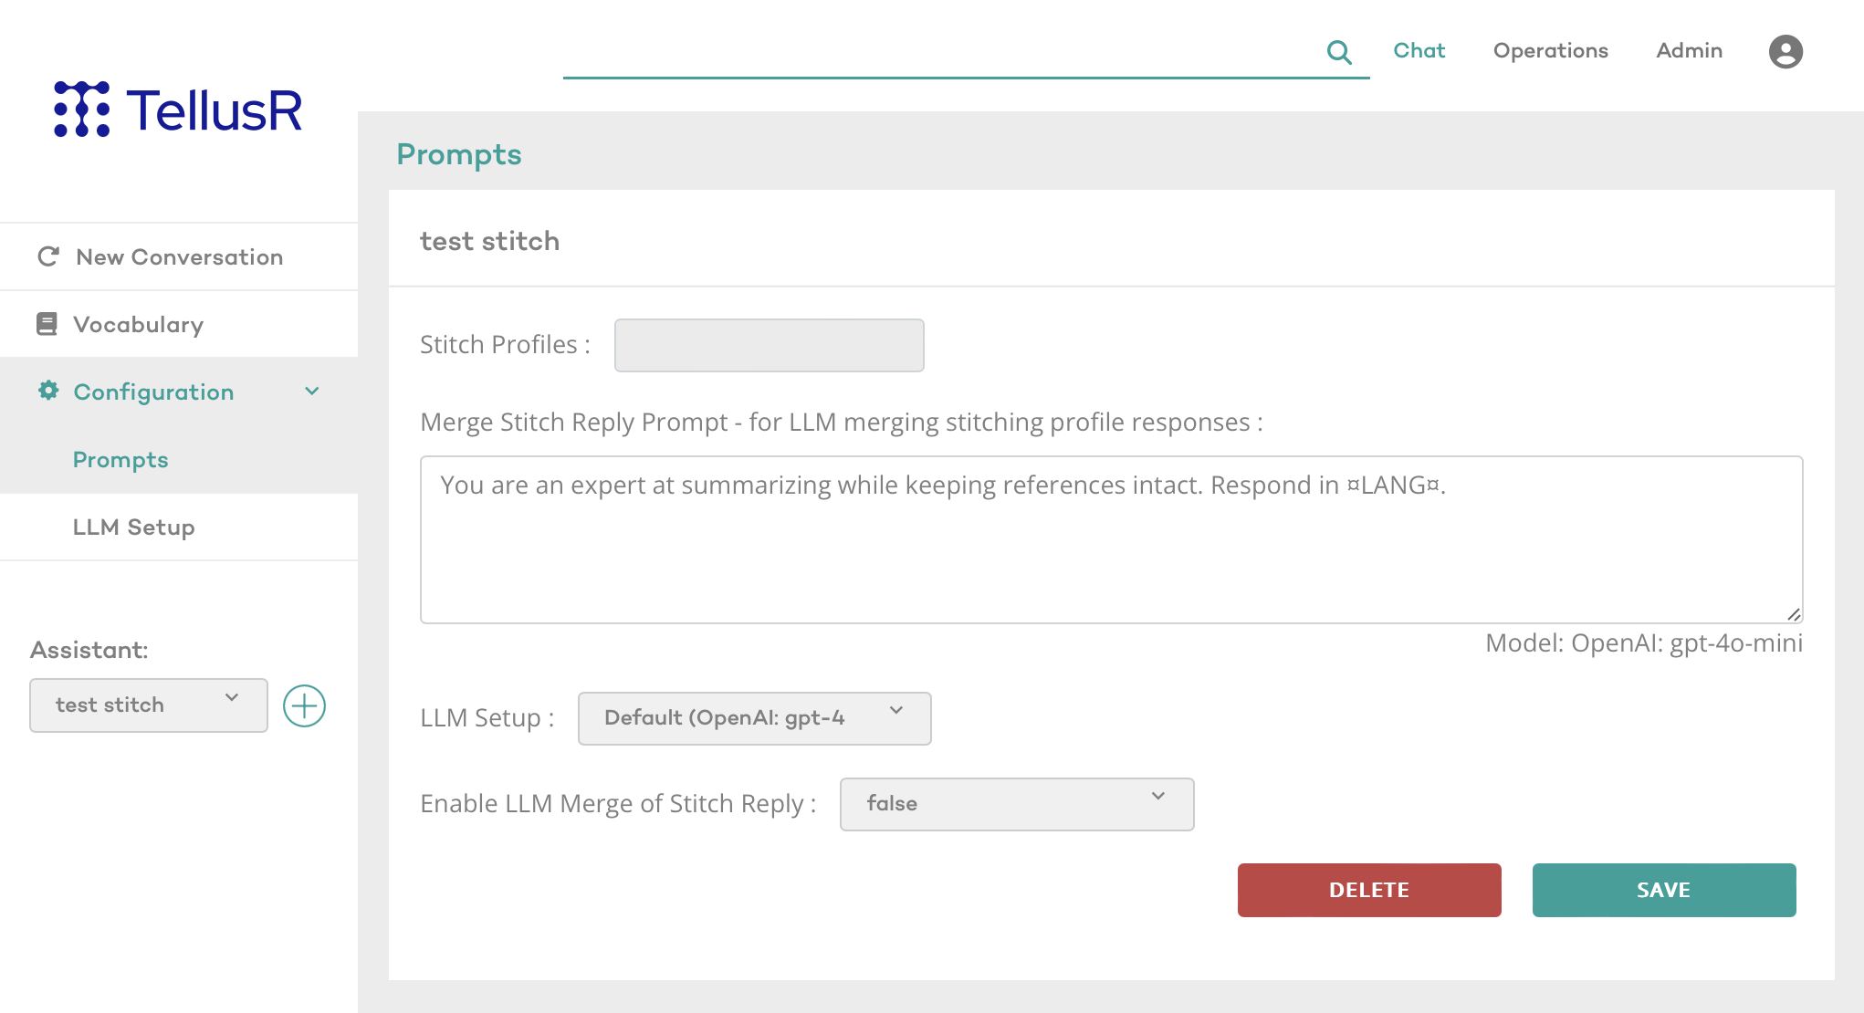
Task: Open the user profile icon
Action: pos(1785,52)
